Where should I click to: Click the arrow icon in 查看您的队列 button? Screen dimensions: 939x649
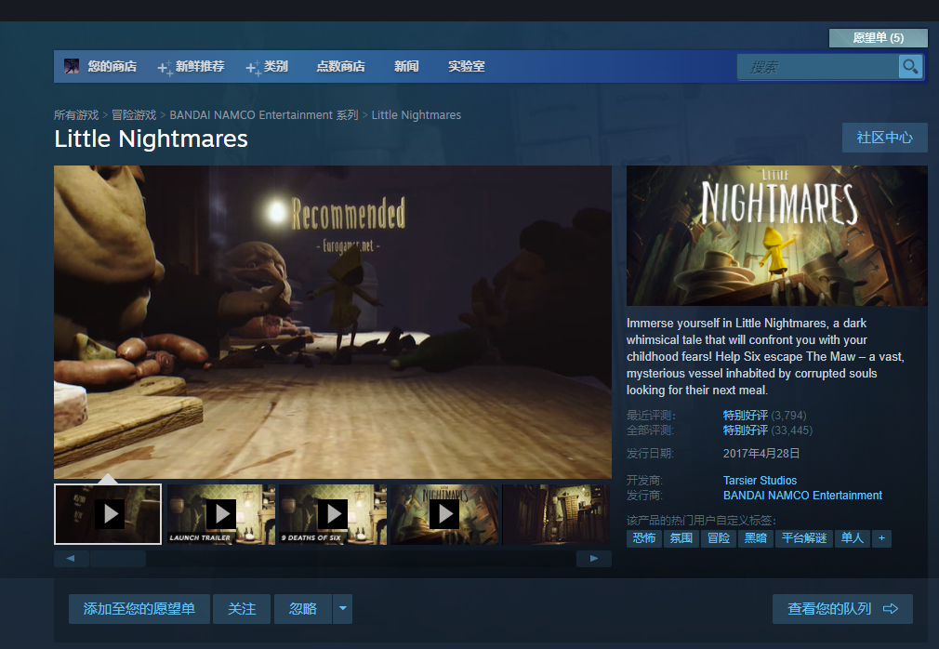tap(891, 609)
